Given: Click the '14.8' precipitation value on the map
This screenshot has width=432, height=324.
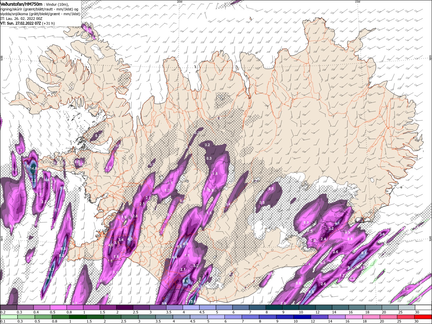Looking at the screenshot, I should click(33, 168).
